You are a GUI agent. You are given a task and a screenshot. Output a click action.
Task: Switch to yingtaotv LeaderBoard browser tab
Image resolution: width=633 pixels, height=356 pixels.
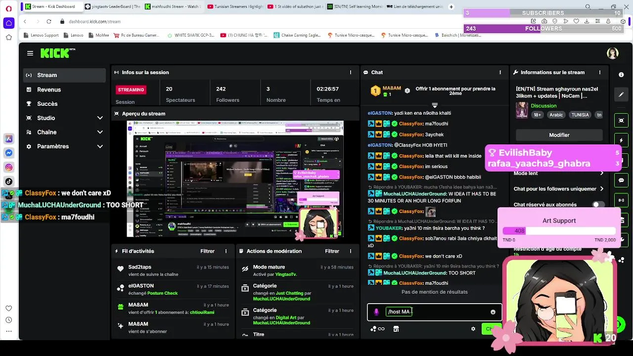pyautogui.click(x=112, y=6)
